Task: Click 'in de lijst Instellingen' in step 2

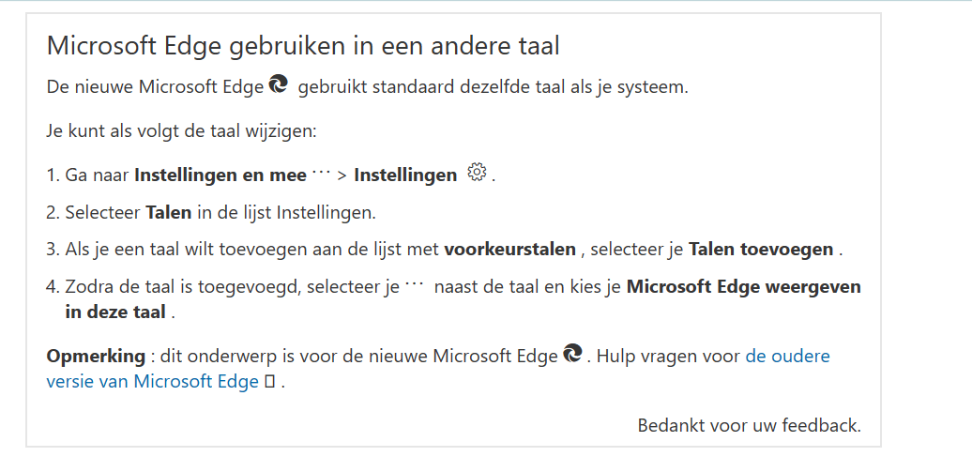Action: click(285, 213)
